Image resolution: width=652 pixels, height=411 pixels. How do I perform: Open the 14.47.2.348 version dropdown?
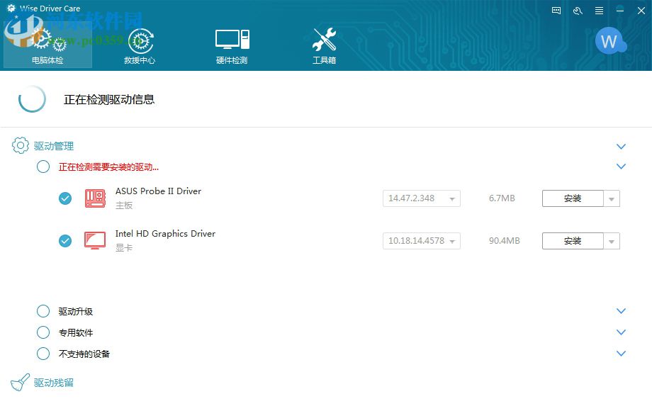point(454,198)
